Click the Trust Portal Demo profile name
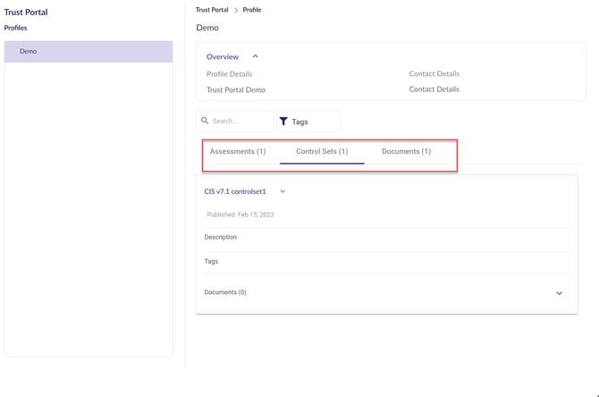 click(236, 89)
